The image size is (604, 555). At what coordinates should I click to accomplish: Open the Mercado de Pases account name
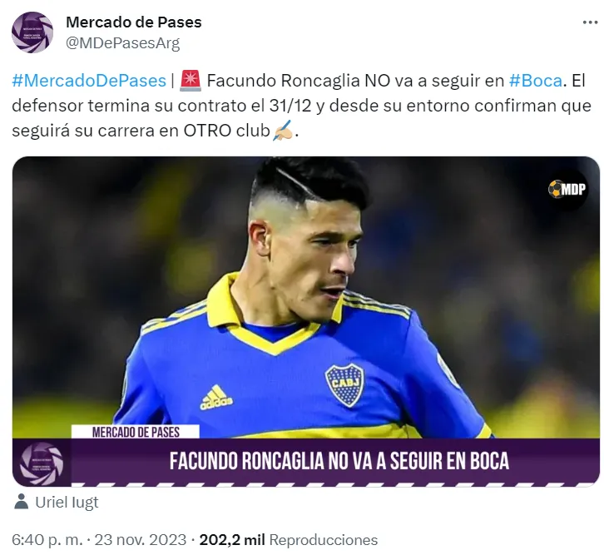134,22
